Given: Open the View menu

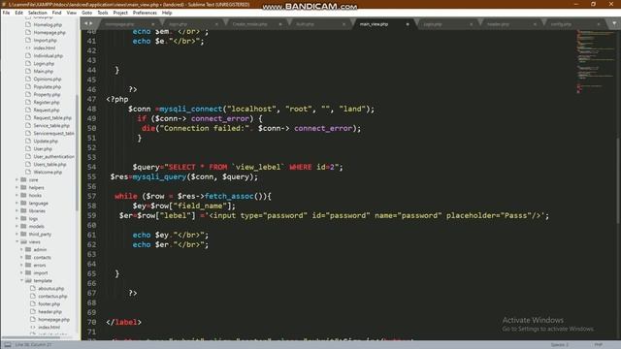Looking at the screenshot, I should pyautogui.click(x=71, y=13).
